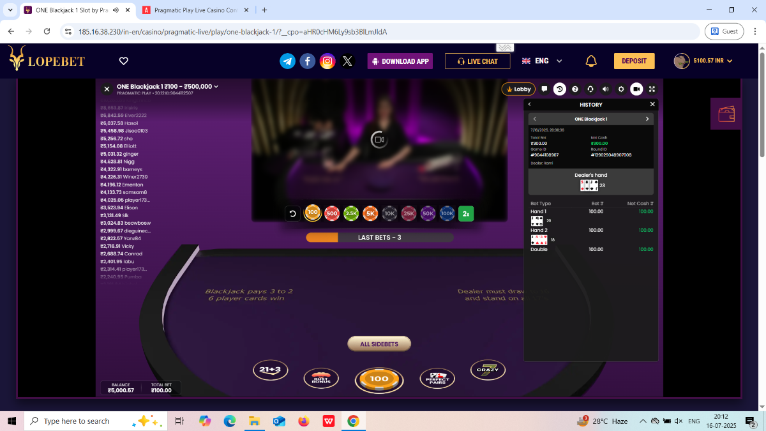Open the Facebook social icon

(x=308, y=61)
